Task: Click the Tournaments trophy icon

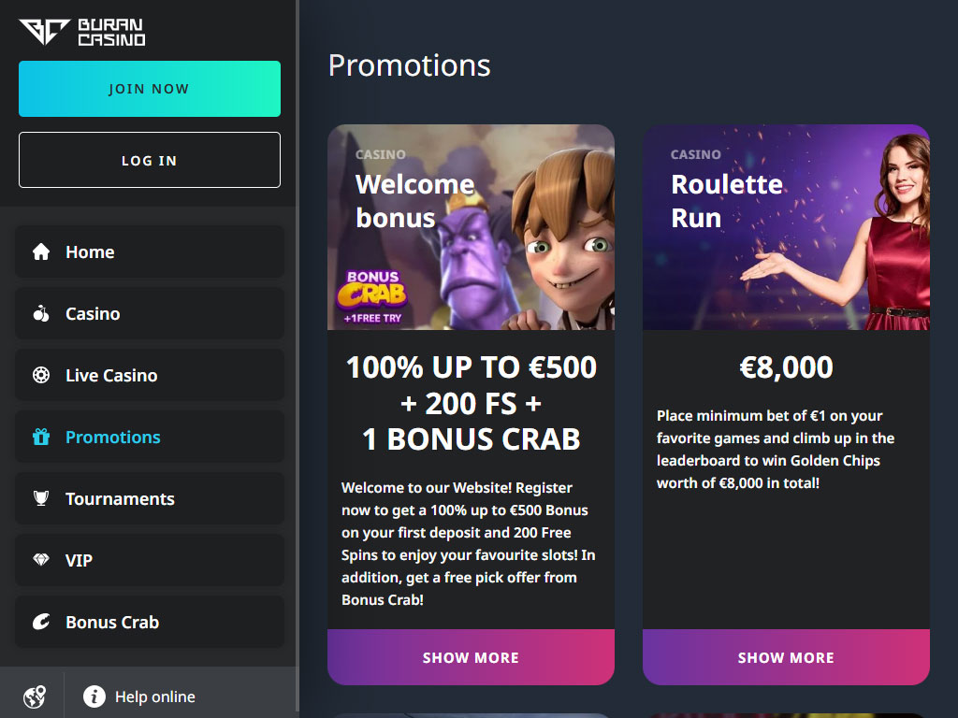Action: click(x=41, y=498)
